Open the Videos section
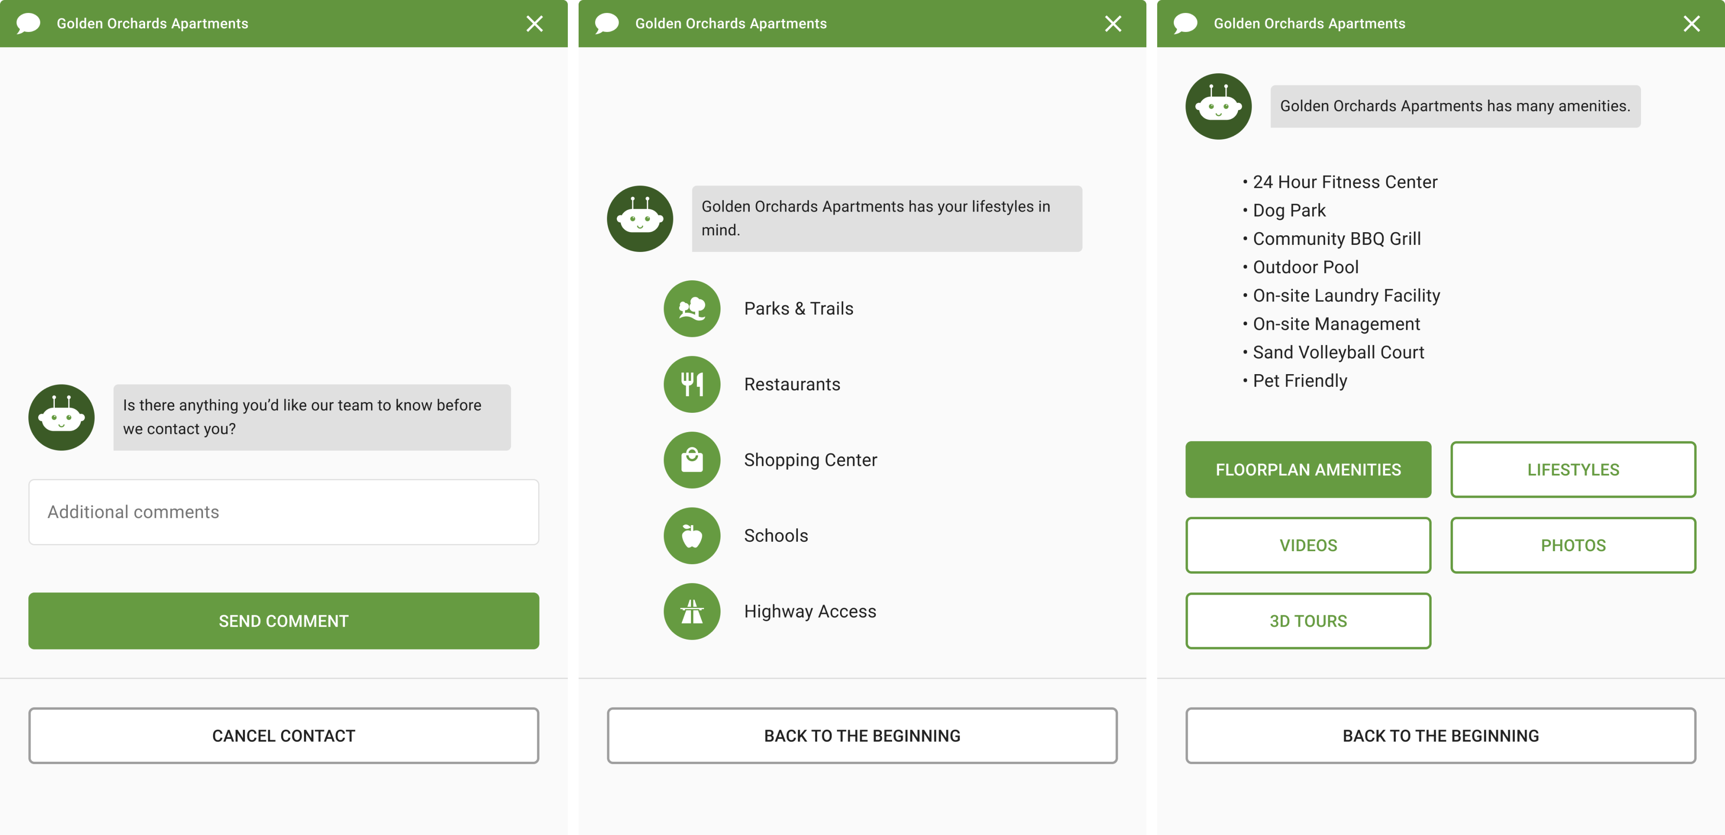Image resolution: width=1725 pixels, height=835 pixels. pos(1307,545)
